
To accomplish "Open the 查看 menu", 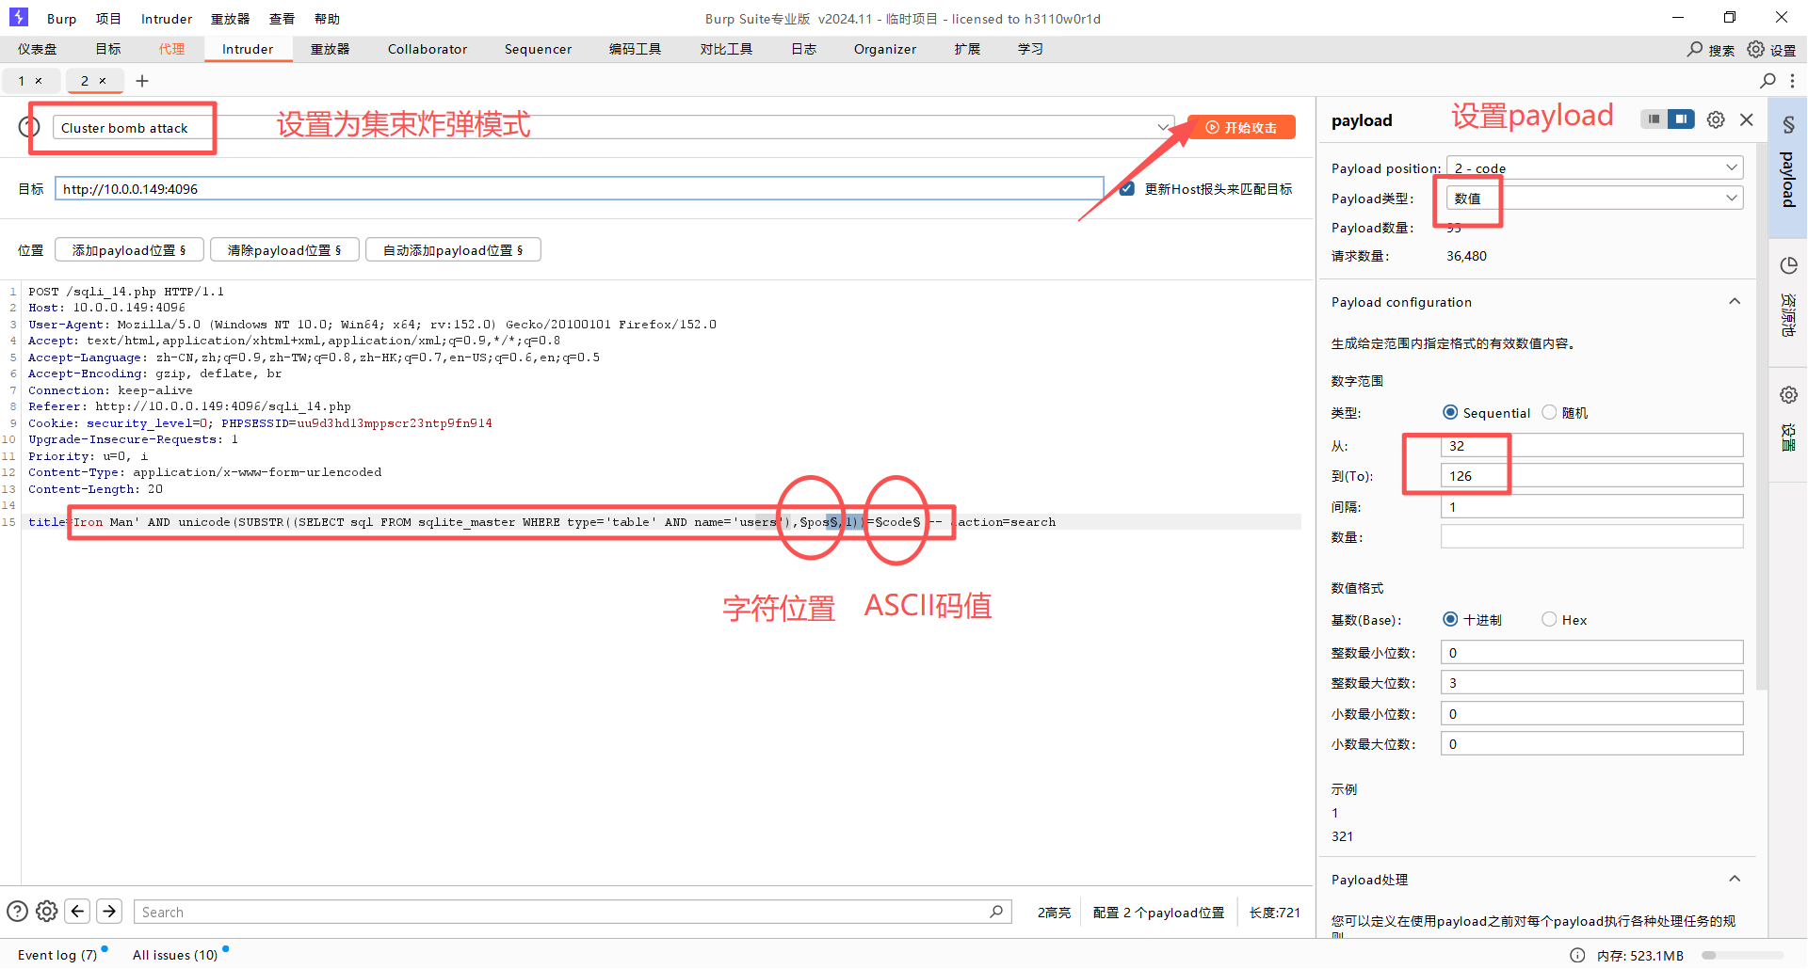I will 282,19.
